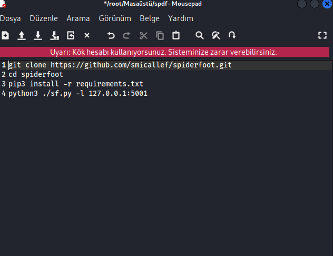Toggle fullscreen mode
Screen dimensions: 333x256
[x=322, y=35]
